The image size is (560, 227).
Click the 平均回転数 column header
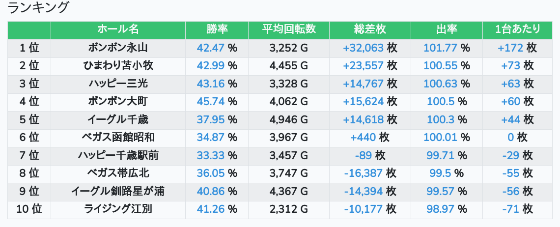tap(289, 29)
